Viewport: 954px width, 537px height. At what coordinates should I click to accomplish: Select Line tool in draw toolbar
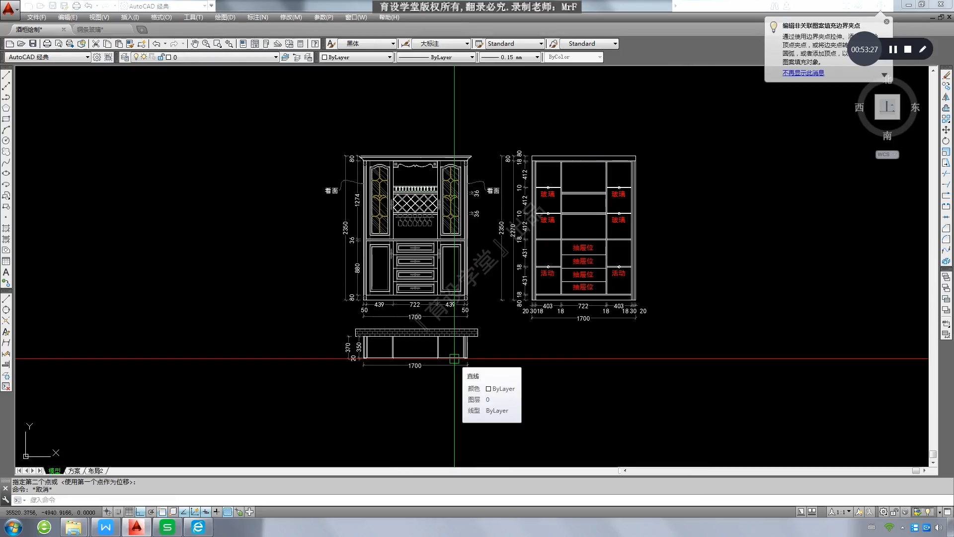click(x=6, y=75)
